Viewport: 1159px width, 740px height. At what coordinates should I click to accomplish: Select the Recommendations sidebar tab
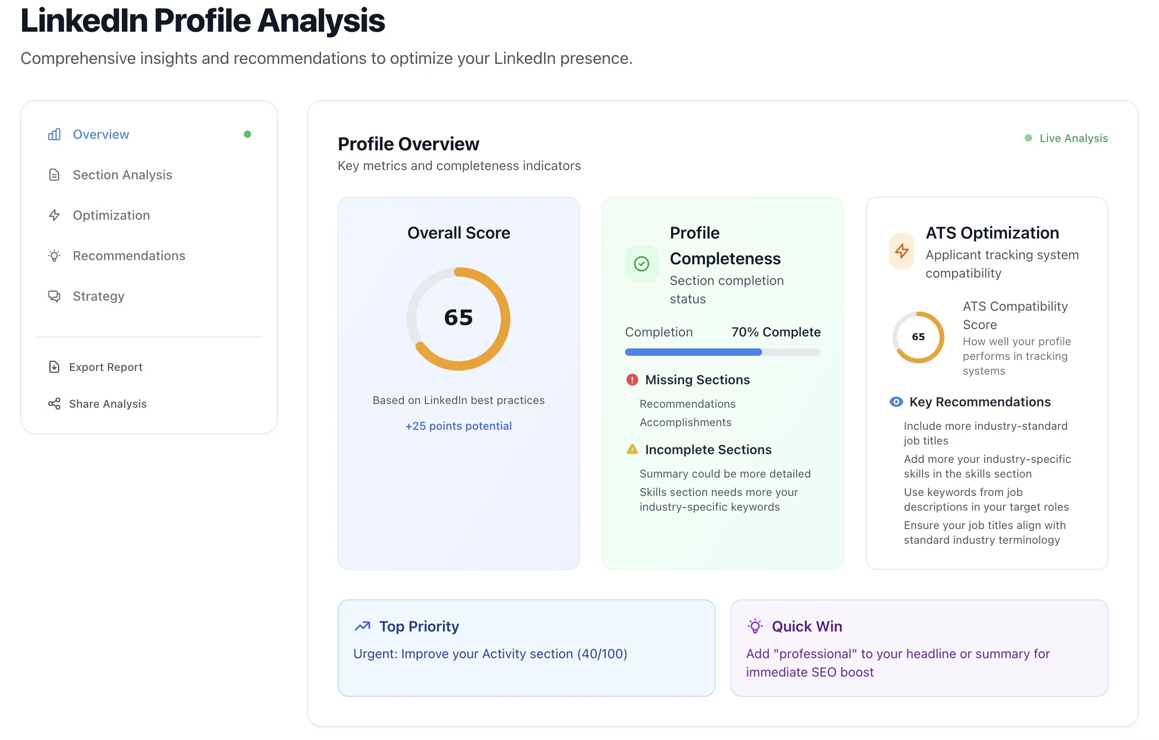(149, 256)
